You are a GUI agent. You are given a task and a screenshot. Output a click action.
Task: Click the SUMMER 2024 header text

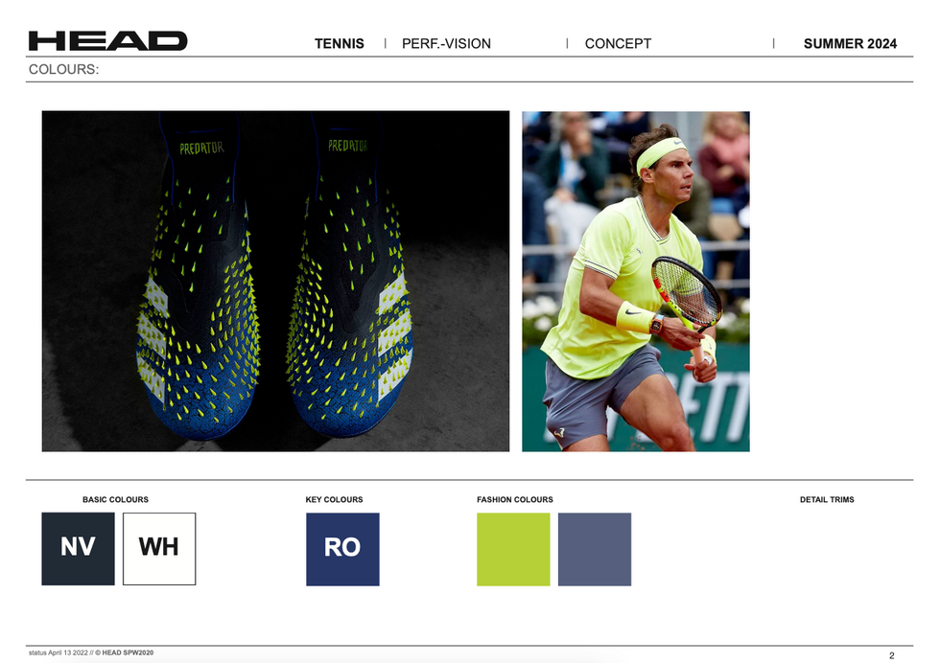(850, 44)
